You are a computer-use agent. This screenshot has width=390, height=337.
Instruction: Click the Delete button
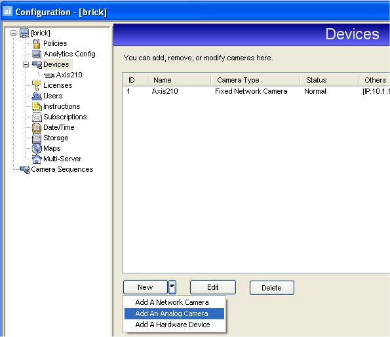click(x=272, y=288)
